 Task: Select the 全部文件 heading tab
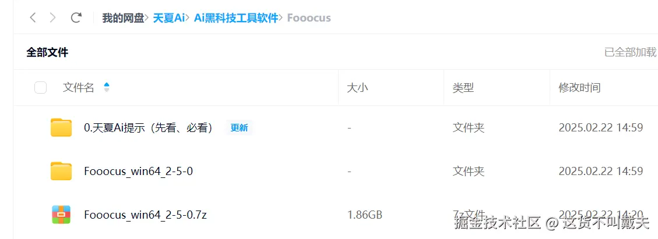point(47,52)
